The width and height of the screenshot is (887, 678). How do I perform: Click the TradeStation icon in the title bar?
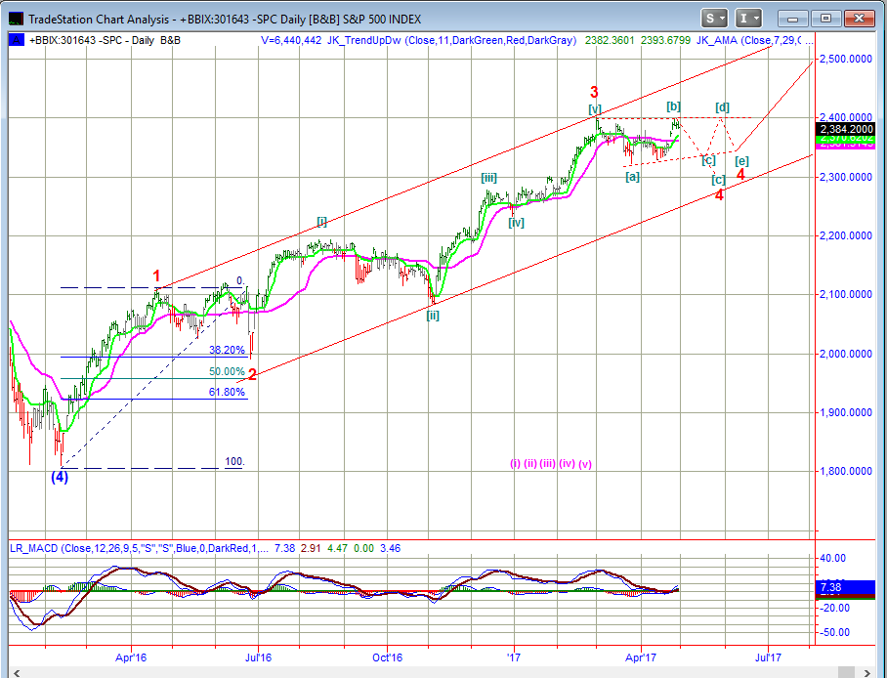point(16,19)
